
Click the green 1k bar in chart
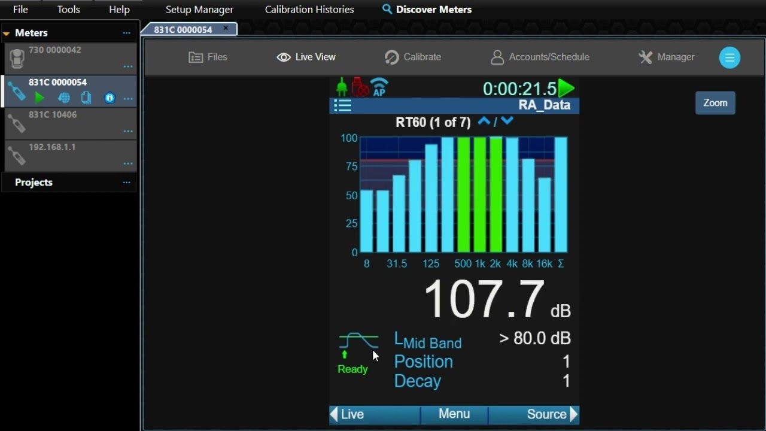coord(480,195)
